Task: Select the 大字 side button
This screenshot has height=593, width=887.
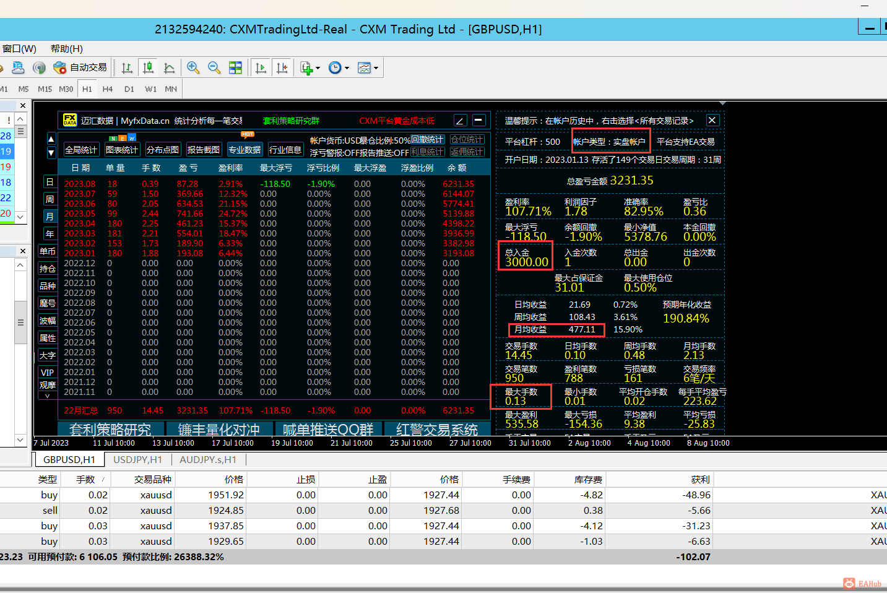Action: coord(48,355)
